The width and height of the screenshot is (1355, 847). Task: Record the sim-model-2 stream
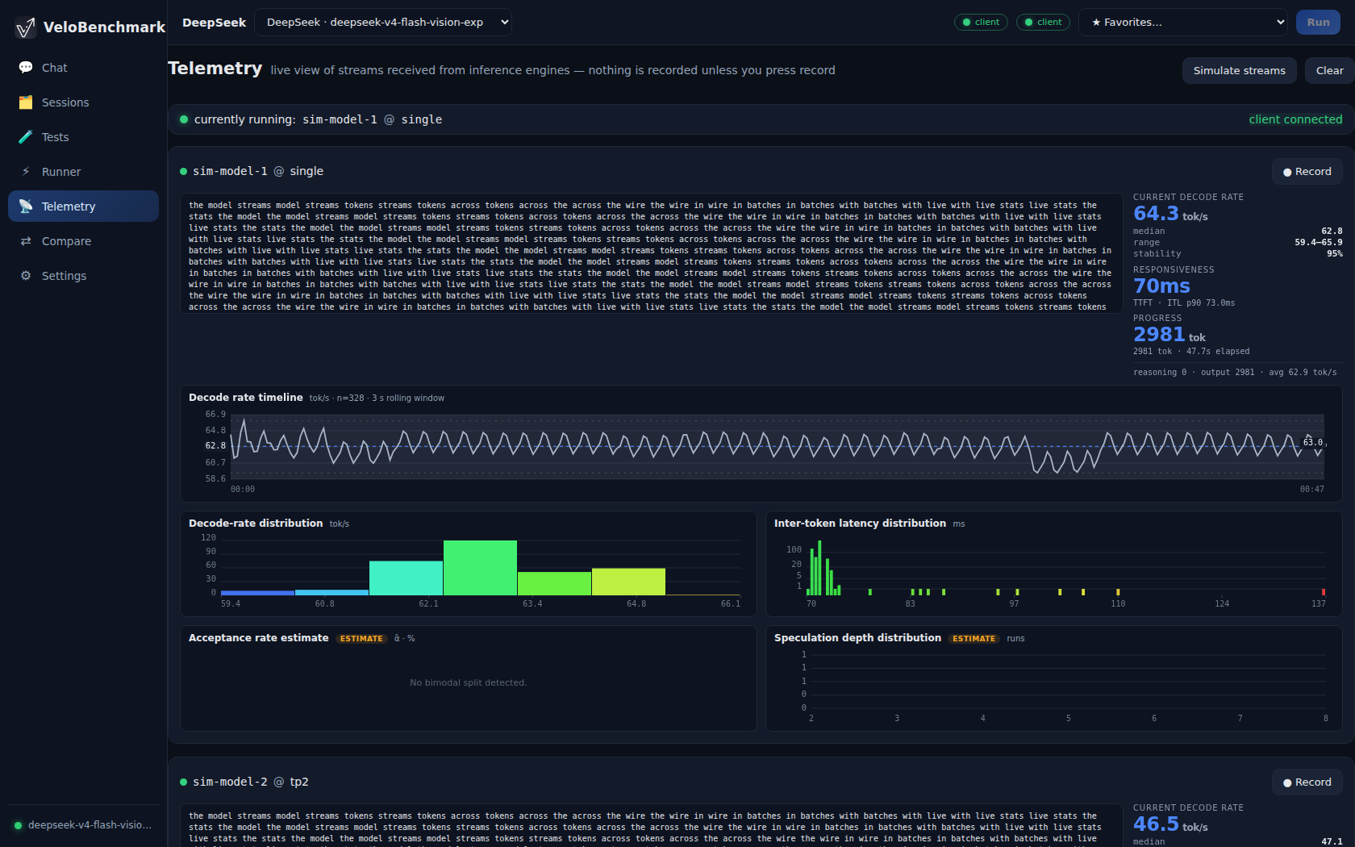(1307, 782)
